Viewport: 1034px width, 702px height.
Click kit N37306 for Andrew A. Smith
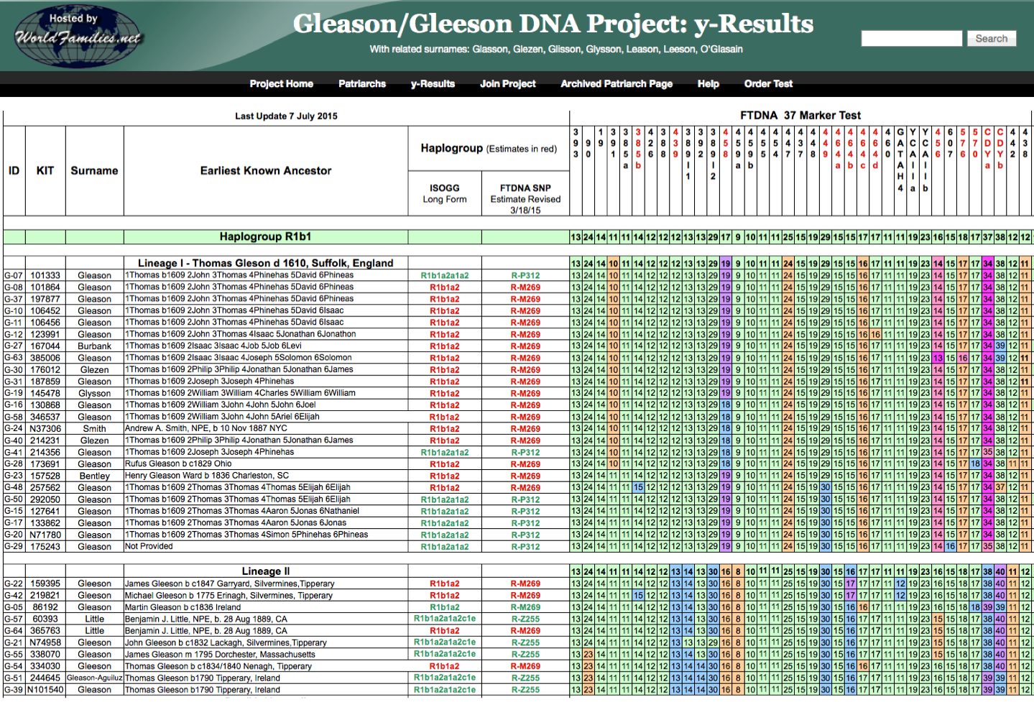(x=43, y=428)
